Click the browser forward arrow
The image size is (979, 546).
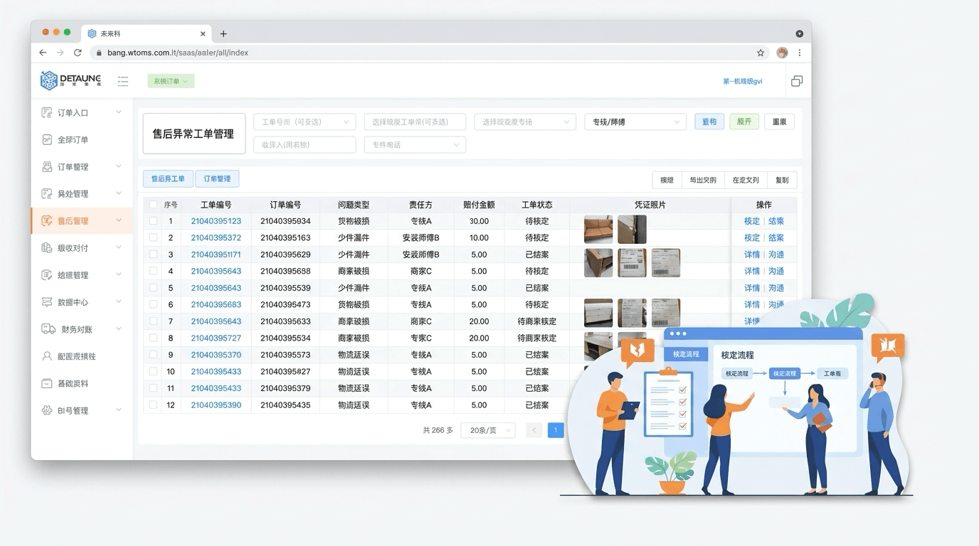pos(60,53)
